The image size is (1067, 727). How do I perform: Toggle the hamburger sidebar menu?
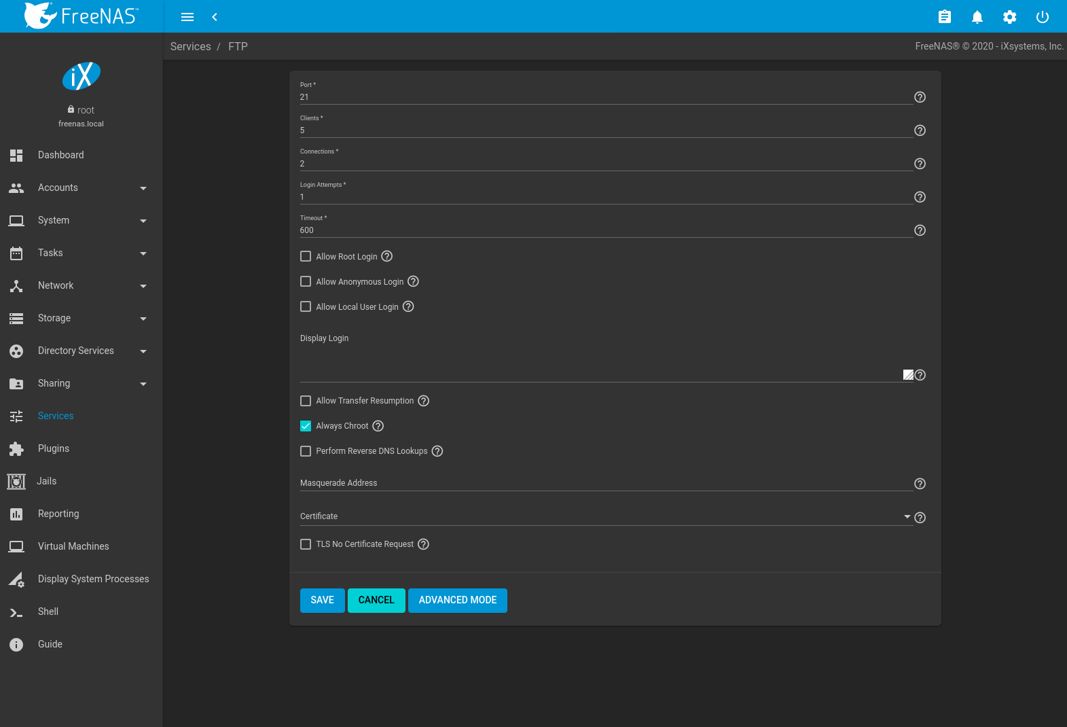tap(187, 17)
